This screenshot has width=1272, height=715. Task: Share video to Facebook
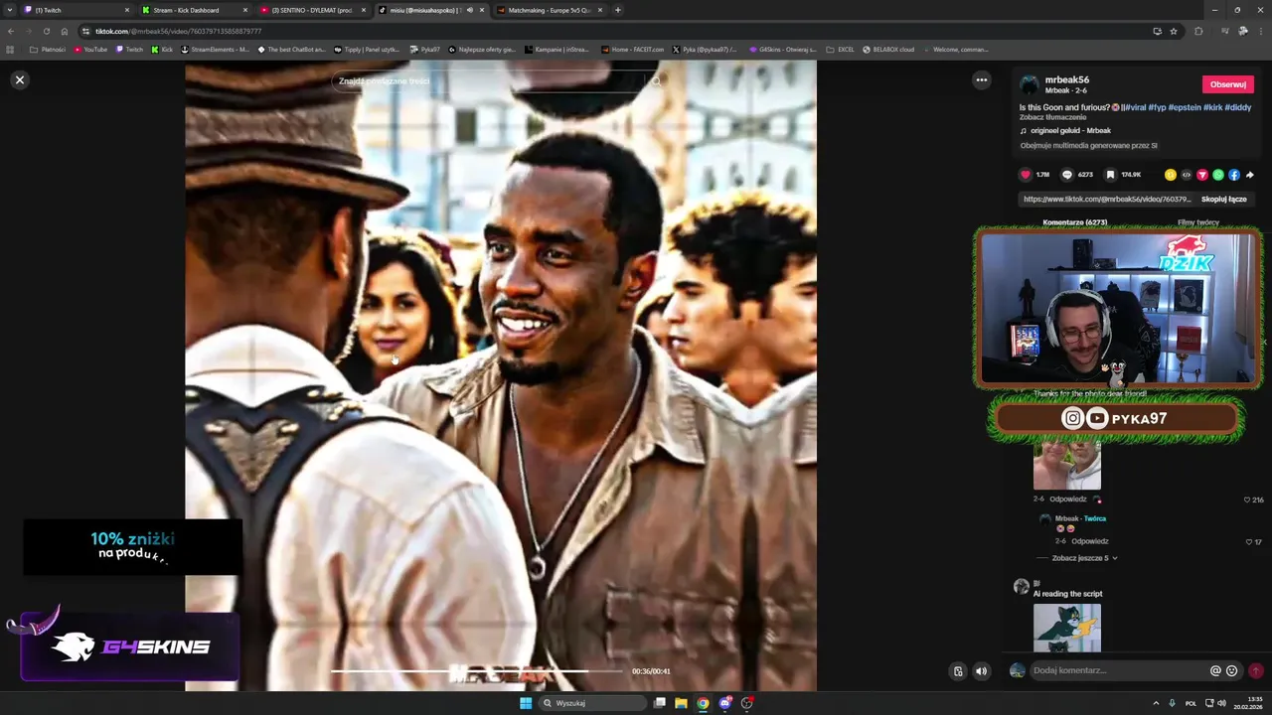pyautogui.click(x=1234, y=175)
